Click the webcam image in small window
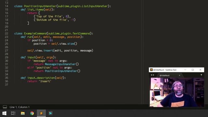This screenshot has height=117, width=208. pos(177,92)
